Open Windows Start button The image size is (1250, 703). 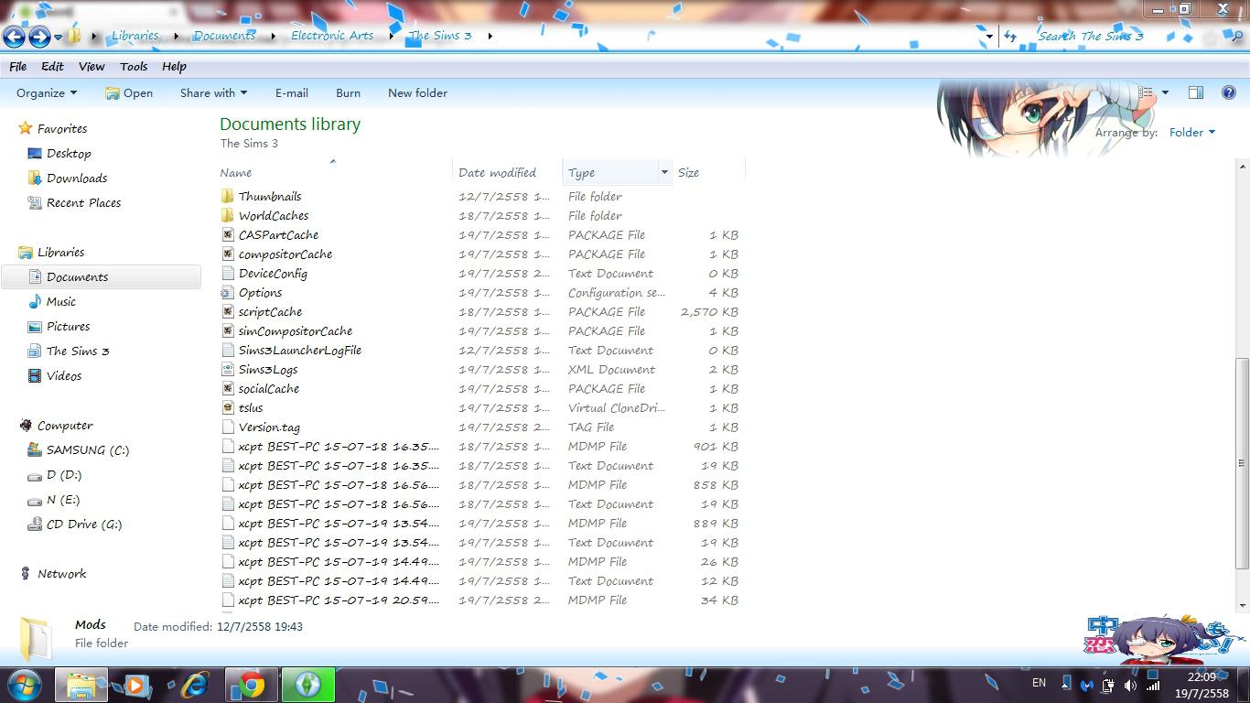pos(24,685)
